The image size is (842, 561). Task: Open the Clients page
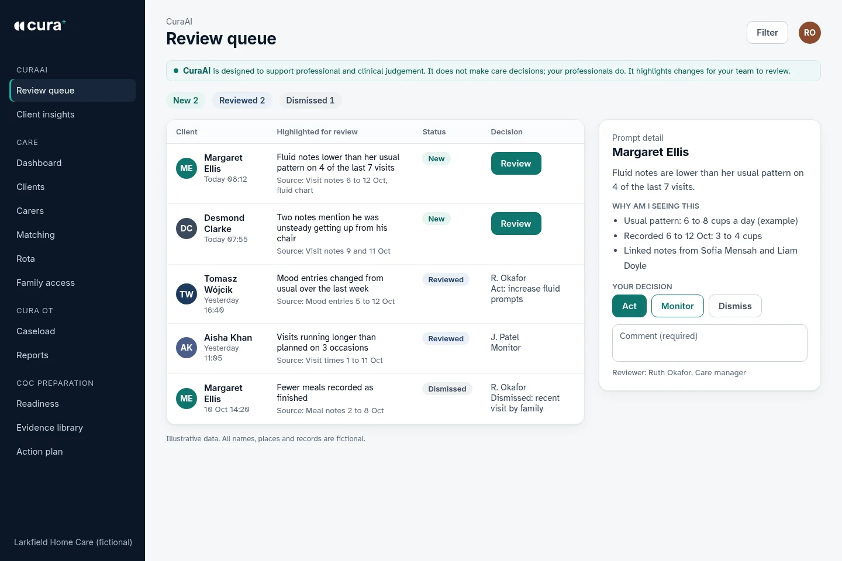73,187
